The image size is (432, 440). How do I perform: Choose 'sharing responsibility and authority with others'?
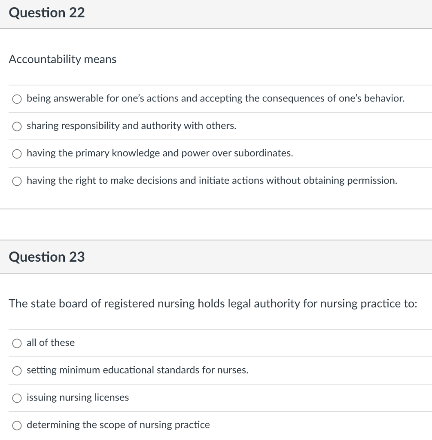coord(131,126)
